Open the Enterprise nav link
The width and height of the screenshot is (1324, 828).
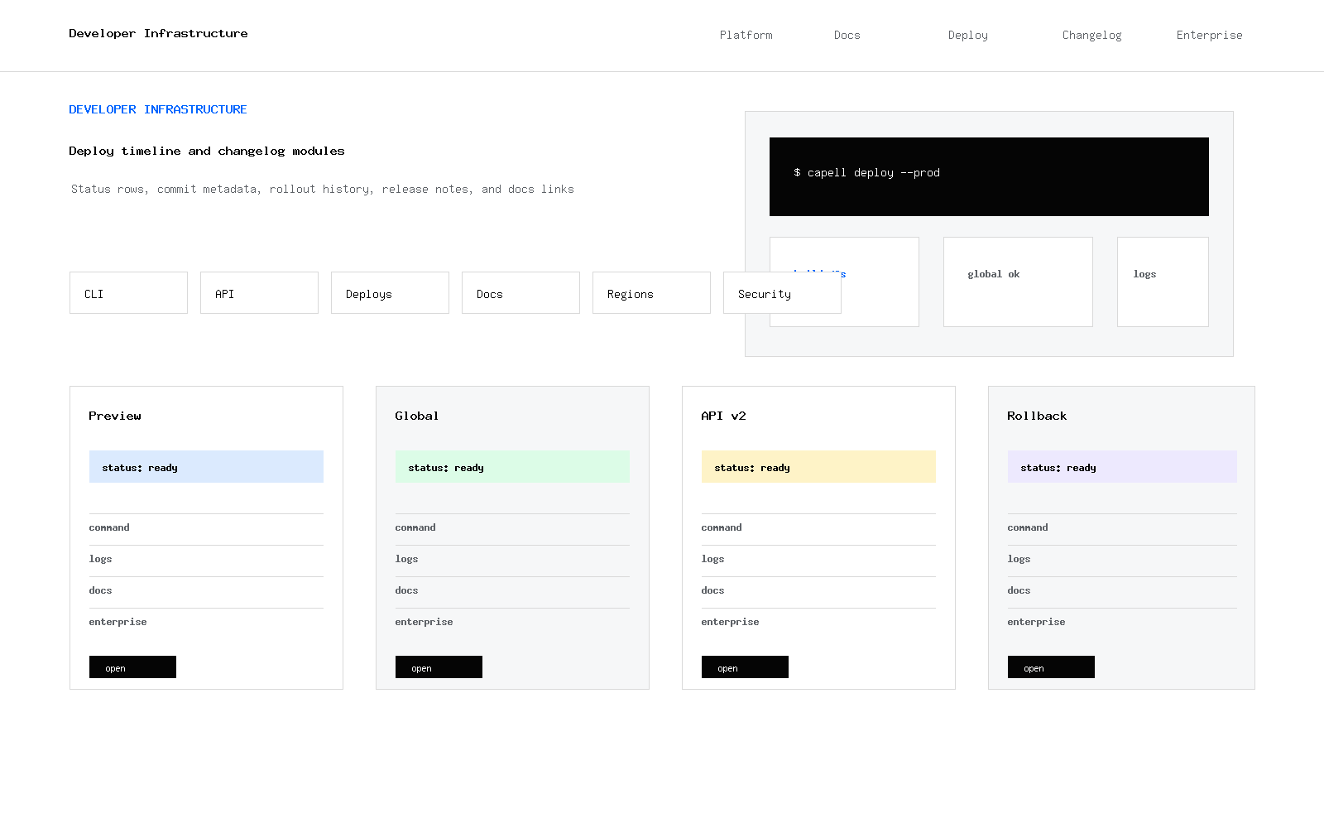coord(1209,35)
